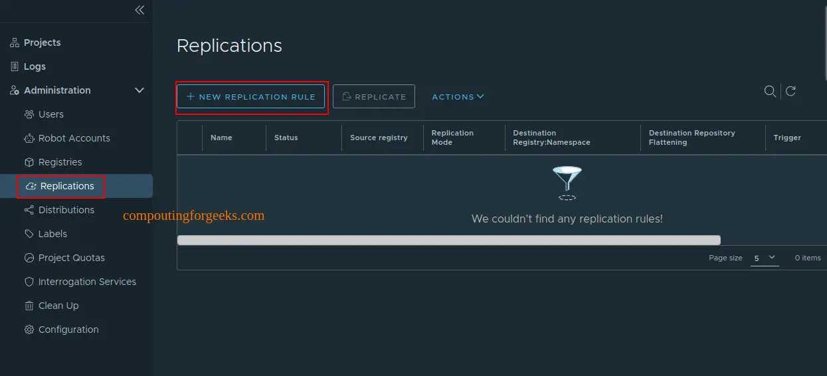
Task: Click the Projects icon in sidebar
Action: point(15,43)
